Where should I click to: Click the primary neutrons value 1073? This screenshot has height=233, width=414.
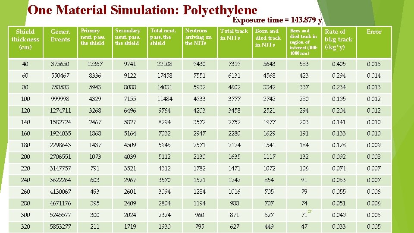tap(95, 157)
